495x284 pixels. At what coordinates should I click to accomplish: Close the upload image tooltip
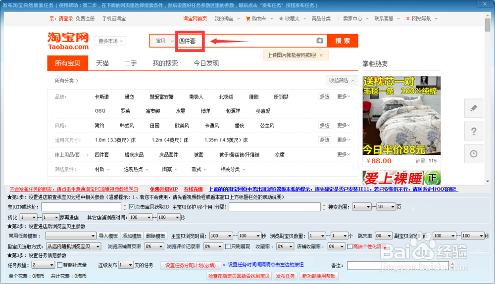click(321, 55)
